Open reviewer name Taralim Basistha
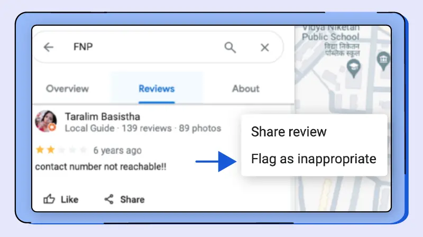This screenshot has height=237, width=423. pyautogui.click(x=103, y=116)
